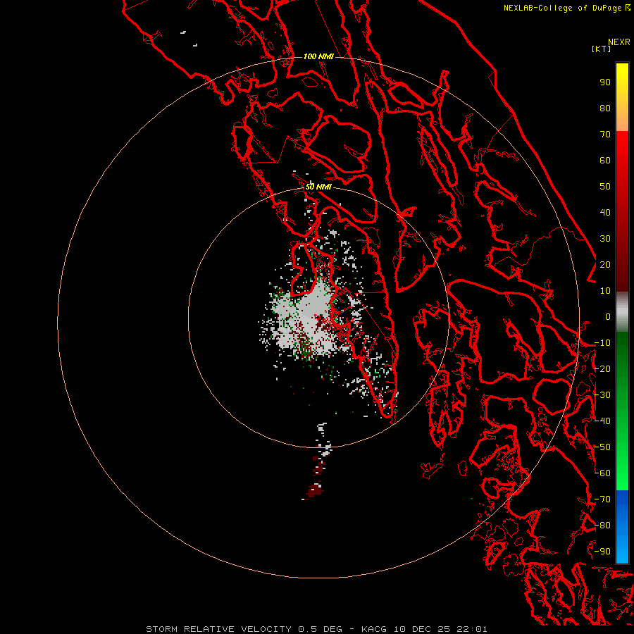Click the NEXR label above the scale
This screenshot has width=634, height=634.
coord(619,42)
